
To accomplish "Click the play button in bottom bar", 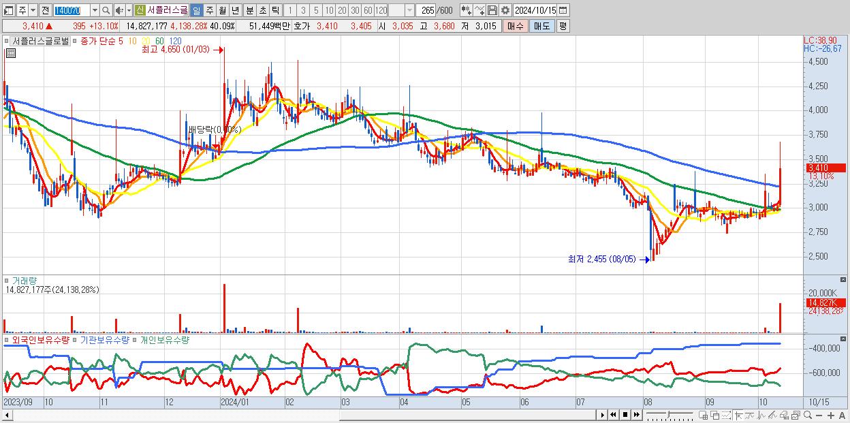I will click(x=603, y=415).
